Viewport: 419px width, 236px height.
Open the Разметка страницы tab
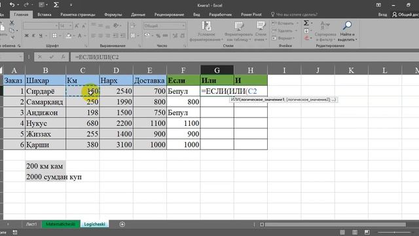78,14
